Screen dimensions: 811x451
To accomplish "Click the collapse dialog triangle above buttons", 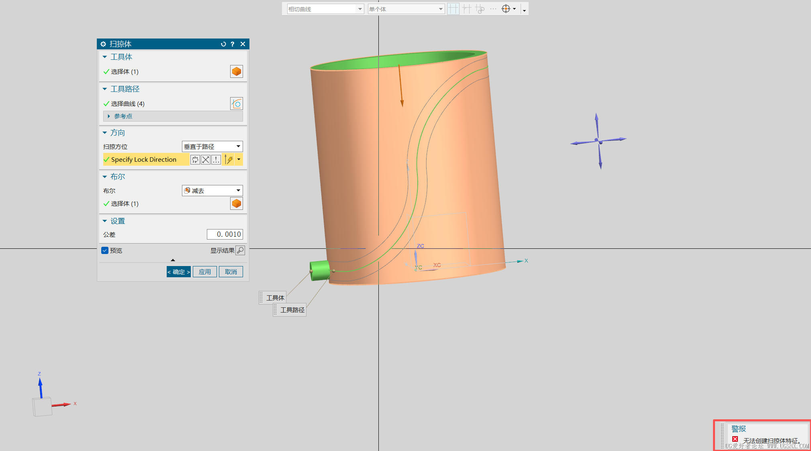I will click(173, 260).
